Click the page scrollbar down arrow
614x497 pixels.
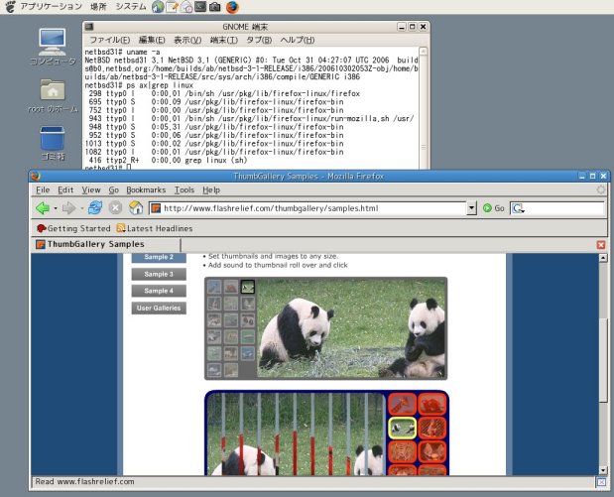pos(603,470)
